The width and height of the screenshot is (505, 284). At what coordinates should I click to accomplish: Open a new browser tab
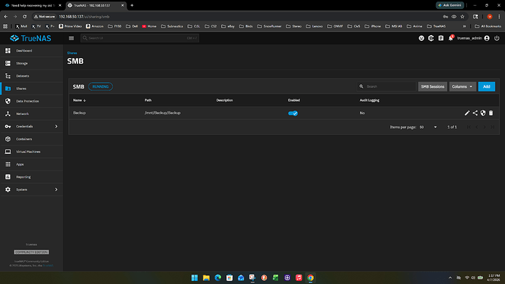132,5
